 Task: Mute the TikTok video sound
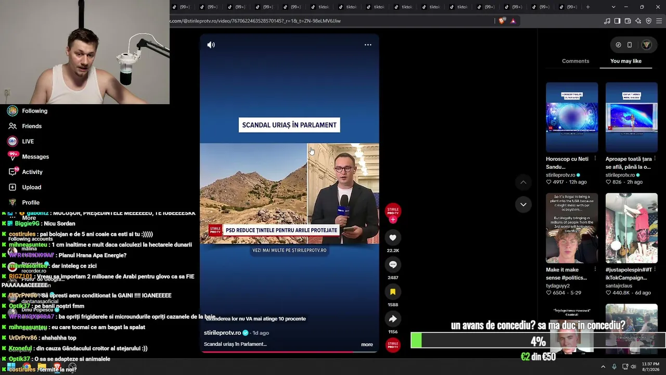click(211, 45)
